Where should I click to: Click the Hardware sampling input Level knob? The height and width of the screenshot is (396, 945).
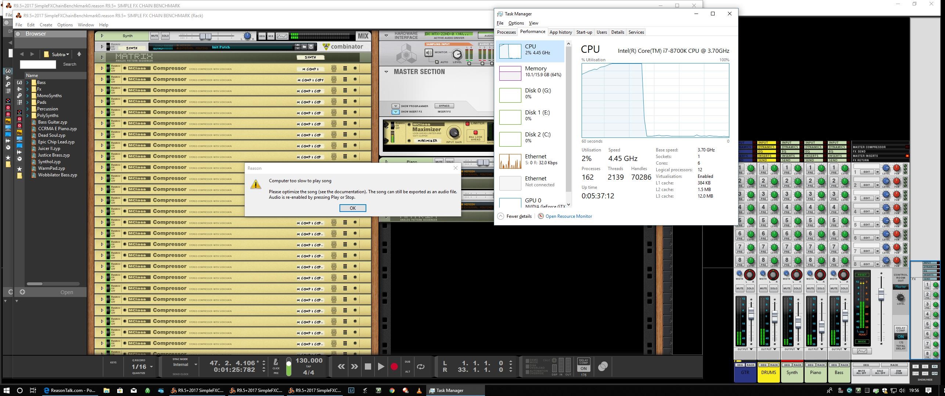click(457, 55)
